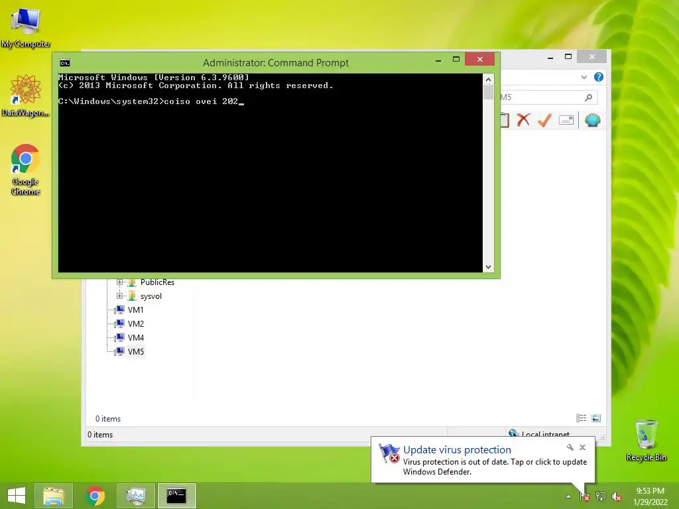This screenshot has width=679, height=509.
Task: Open the My Computer desktop icon
Action: click(x=26, y=27)
